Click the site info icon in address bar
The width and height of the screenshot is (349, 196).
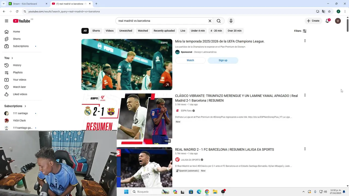pyautogui.click(x=25, y=11)
